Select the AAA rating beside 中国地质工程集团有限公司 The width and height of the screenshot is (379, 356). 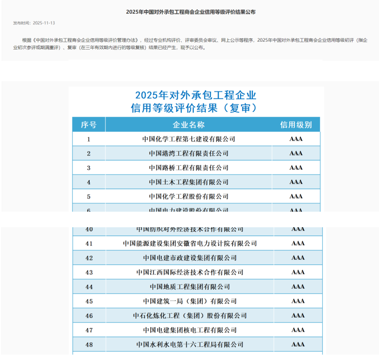[298, 286]
